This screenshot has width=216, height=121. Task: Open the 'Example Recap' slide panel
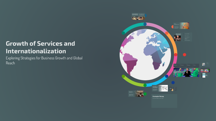[164, 101]
